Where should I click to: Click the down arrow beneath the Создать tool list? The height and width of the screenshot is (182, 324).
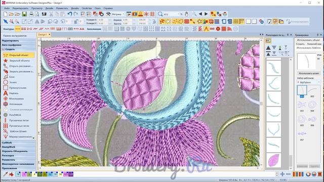[x=33, y=138]
